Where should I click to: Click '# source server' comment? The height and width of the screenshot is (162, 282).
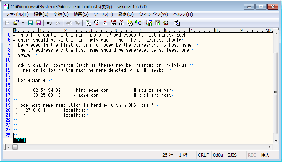152,90
